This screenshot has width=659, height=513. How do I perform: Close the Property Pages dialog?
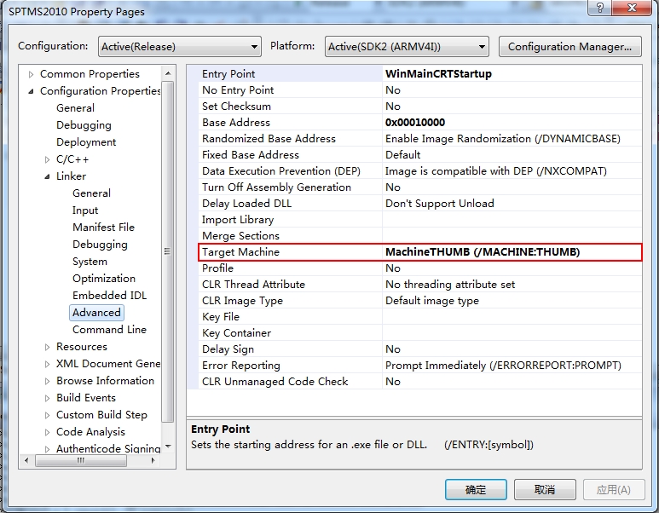tap(632, 8)
